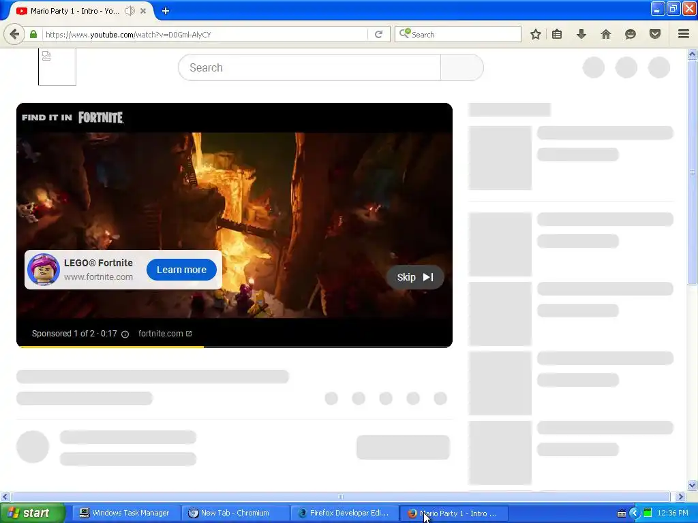Open the LEGO Fortnite advertiser avatar
Image resolution: width=698 pixels, height=523 pixels.
coord(43,270)
